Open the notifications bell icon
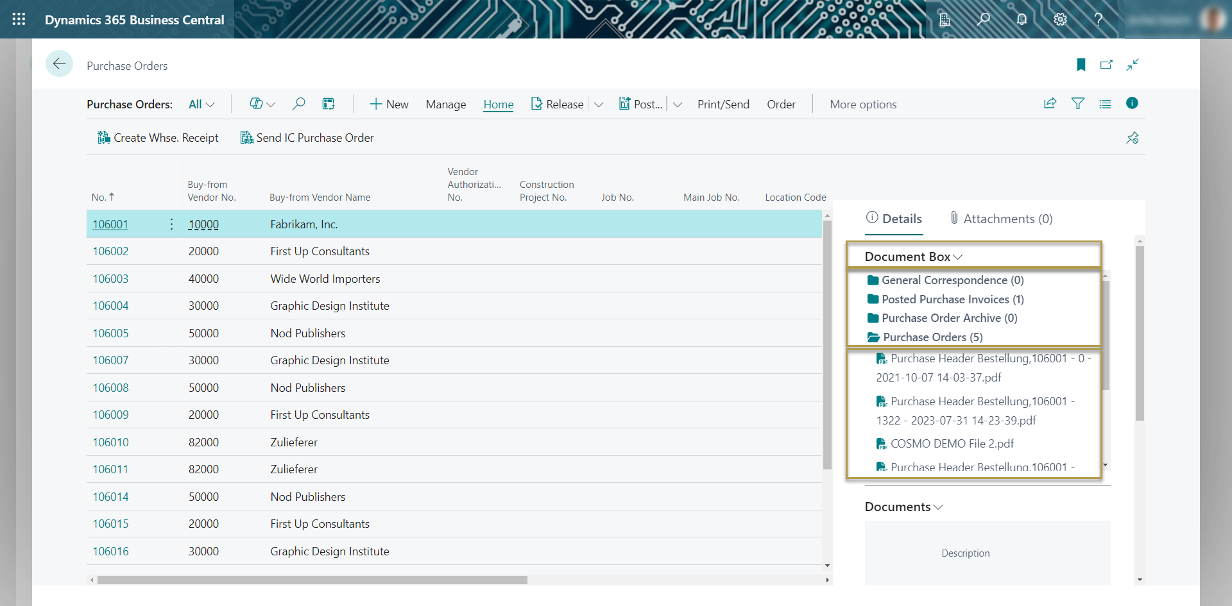 point(1022,19)
